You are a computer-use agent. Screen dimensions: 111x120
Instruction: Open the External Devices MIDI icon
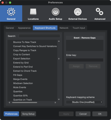point(78,12)
